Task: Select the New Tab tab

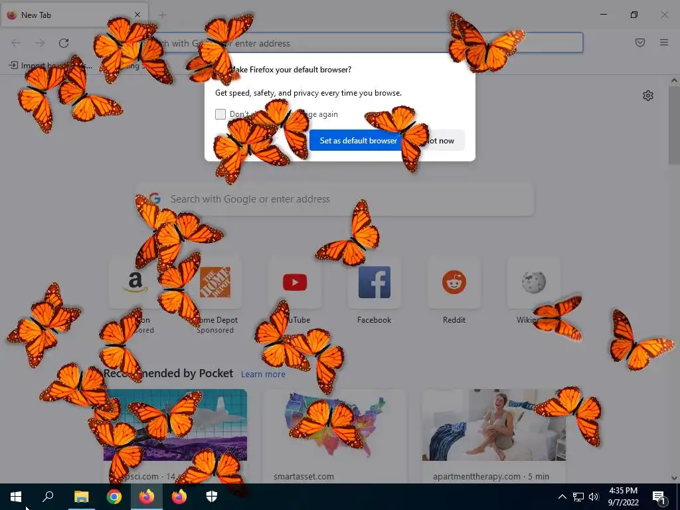Action: point(74,15)
